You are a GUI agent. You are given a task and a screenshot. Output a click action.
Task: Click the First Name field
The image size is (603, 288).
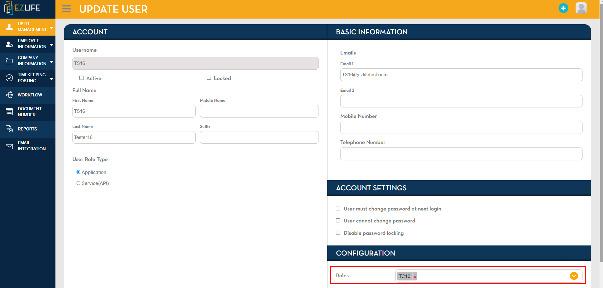point(134,111)
